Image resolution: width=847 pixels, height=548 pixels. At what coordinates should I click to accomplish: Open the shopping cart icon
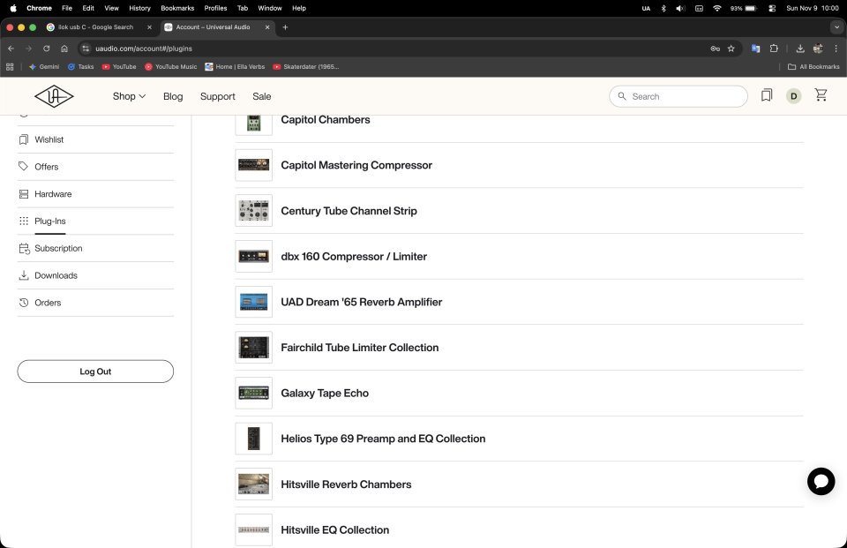[821, 95]
